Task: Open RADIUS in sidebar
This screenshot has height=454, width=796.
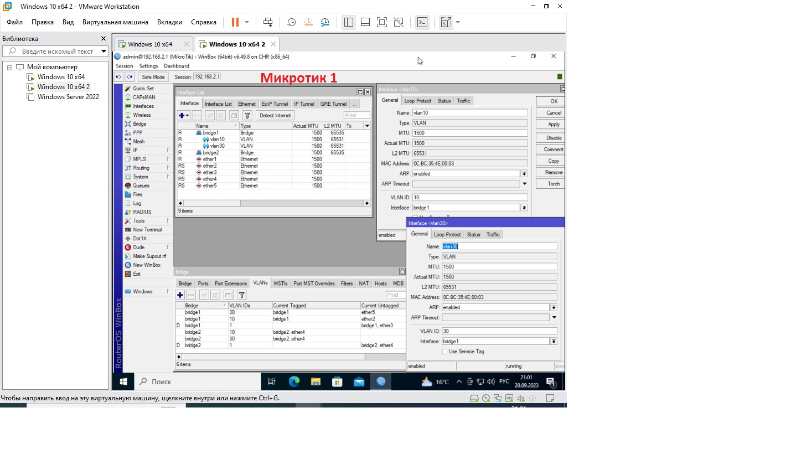Action: pos(142,212)
